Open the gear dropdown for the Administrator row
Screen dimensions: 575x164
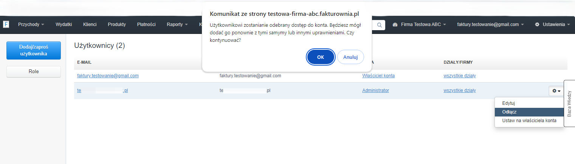[556, 91]
